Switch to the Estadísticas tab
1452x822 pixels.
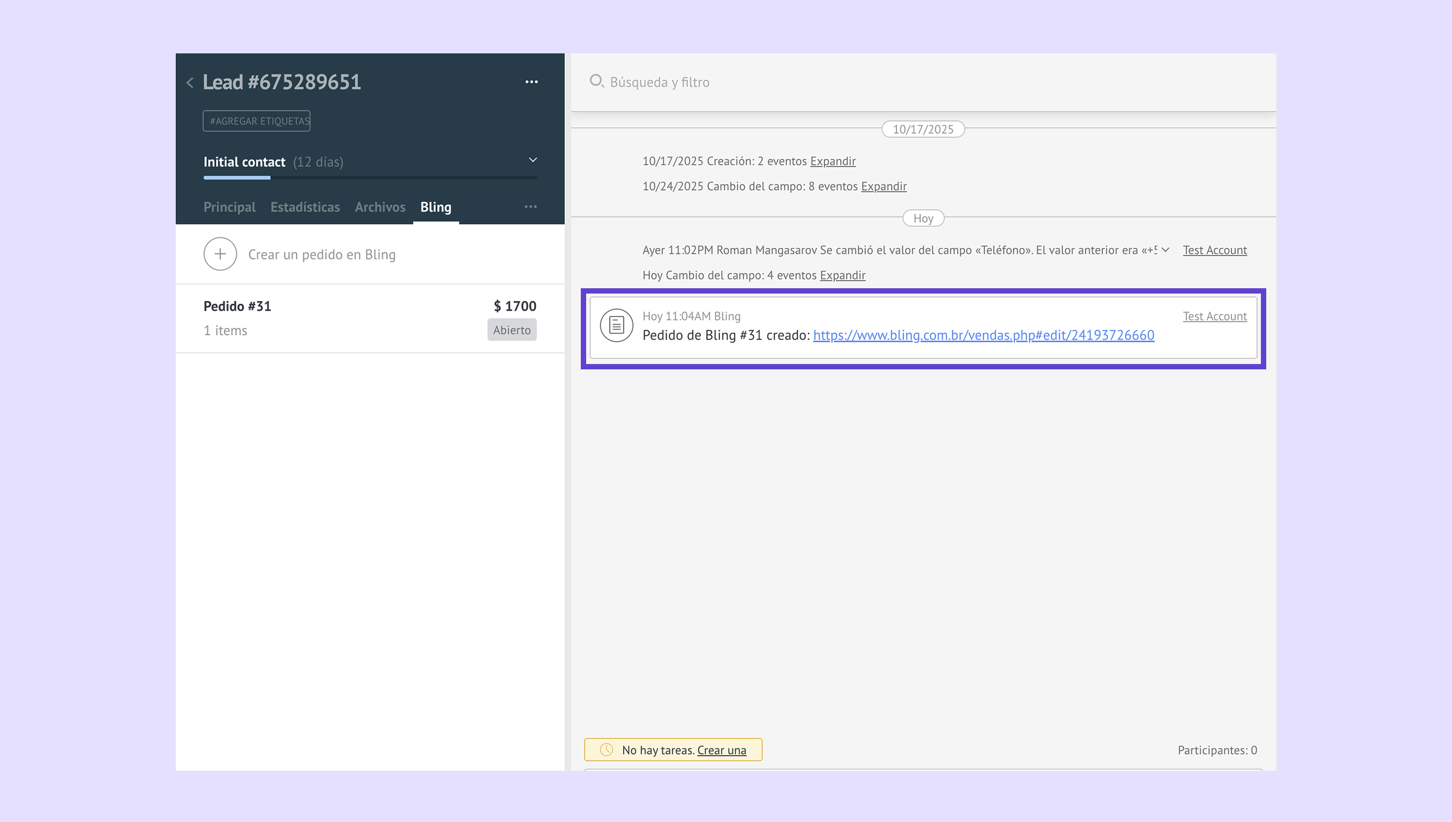tap(305, 207)
